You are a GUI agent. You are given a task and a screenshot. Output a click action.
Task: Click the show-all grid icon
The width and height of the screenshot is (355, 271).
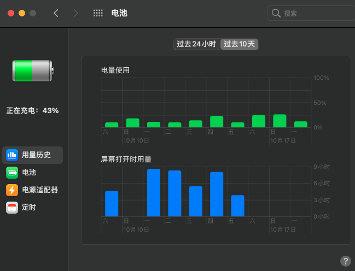(98, 13)
